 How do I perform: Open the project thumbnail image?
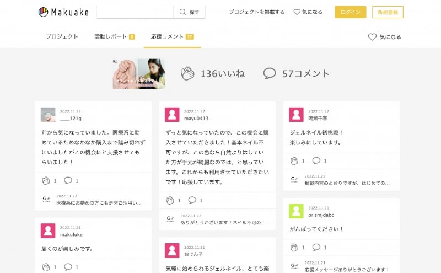[x=139, y=73]
